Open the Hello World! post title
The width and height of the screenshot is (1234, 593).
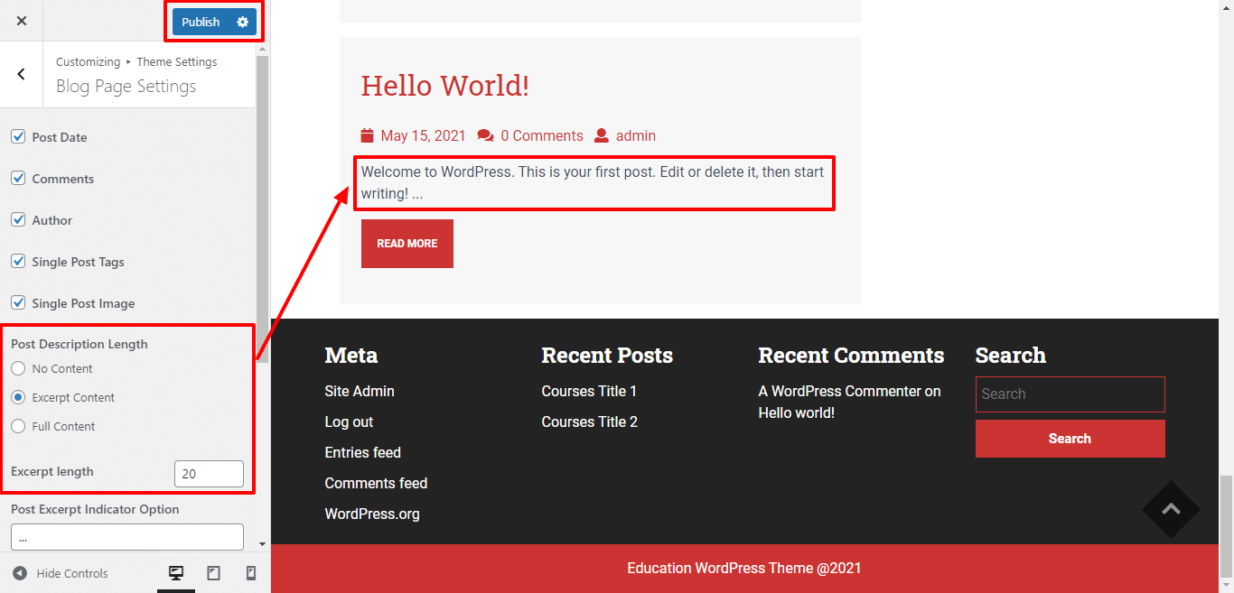[444, 86]
